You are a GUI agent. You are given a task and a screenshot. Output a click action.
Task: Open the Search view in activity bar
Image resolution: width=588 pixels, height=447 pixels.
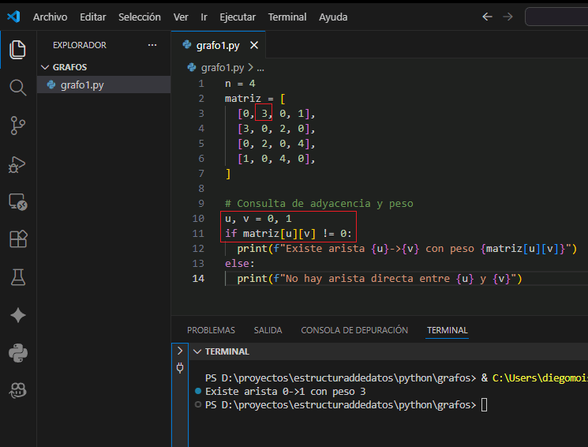point(17,87)
